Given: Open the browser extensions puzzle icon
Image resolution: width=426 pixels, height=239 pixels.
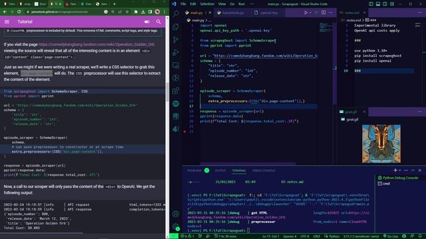Looking at the screenshot, I should coord(136,12).
